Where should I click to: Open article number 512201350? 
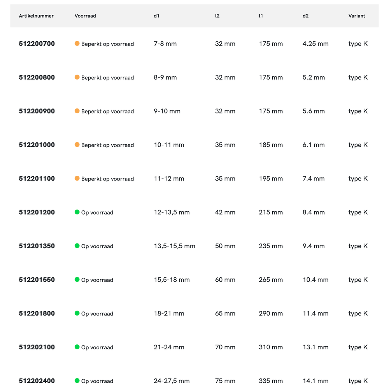click(37, 246)
